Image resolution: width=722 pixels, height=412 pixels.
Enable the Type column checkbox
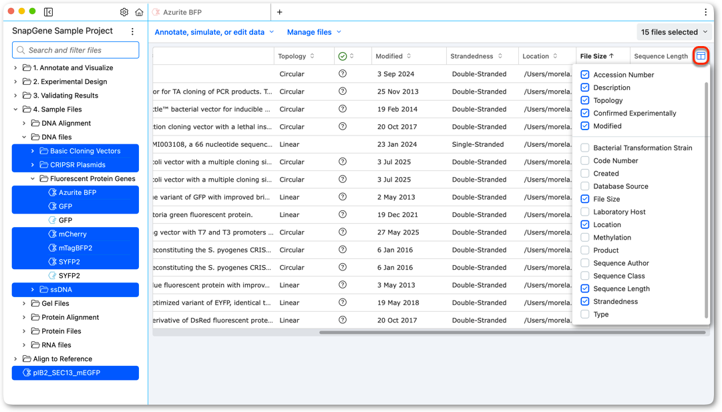coord(585,315)
